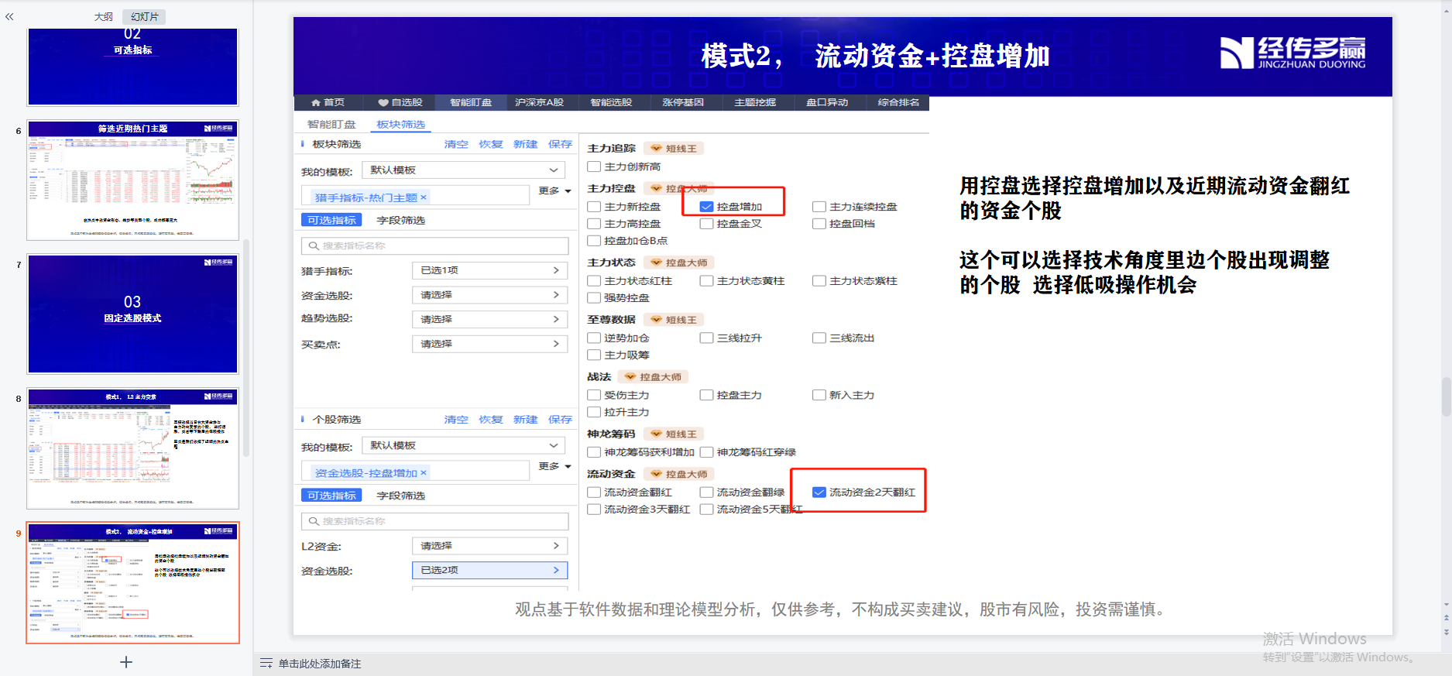The height and width of the screenshot is (676, 1452).
Task: Click the scroll down single arrow on right scrollbar
Action: (1447, 605)
